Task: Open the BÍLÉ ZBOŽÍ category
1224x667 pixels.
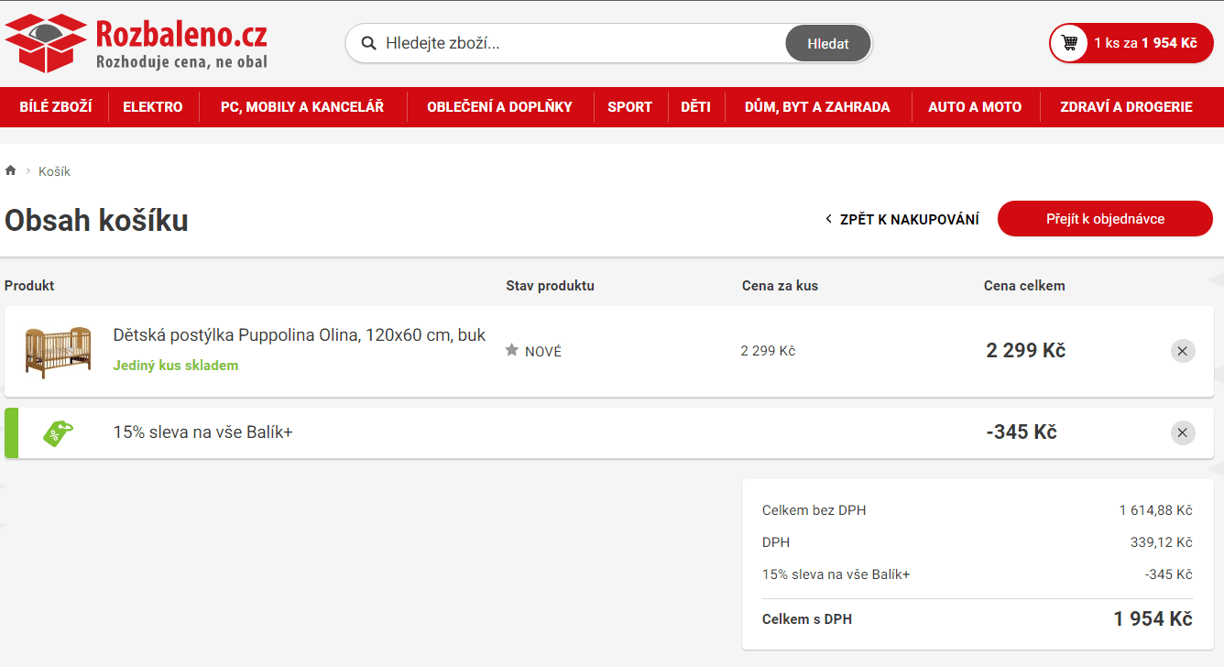Action: coord(56,107)
